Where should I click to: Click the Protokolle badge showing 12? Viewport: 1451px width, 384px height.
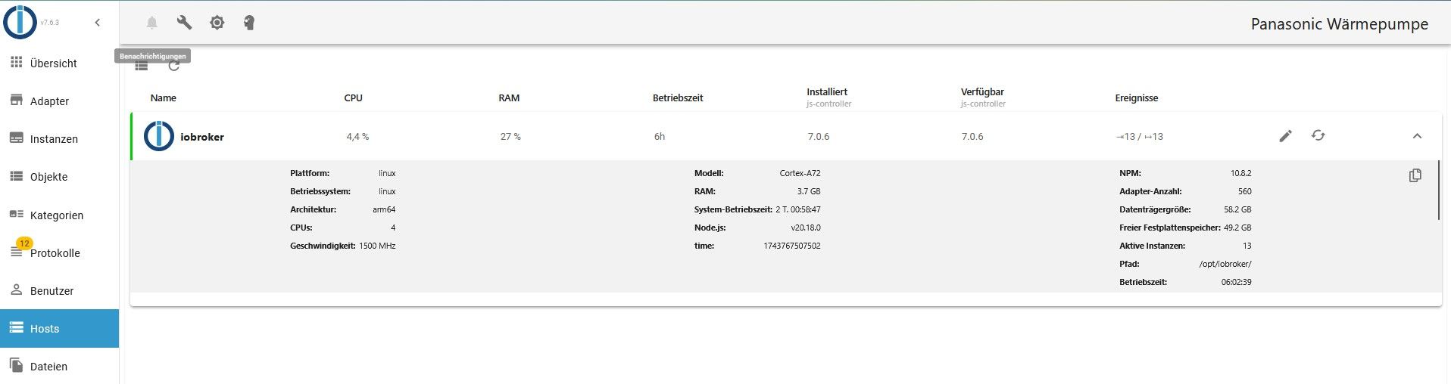point(24,243)
